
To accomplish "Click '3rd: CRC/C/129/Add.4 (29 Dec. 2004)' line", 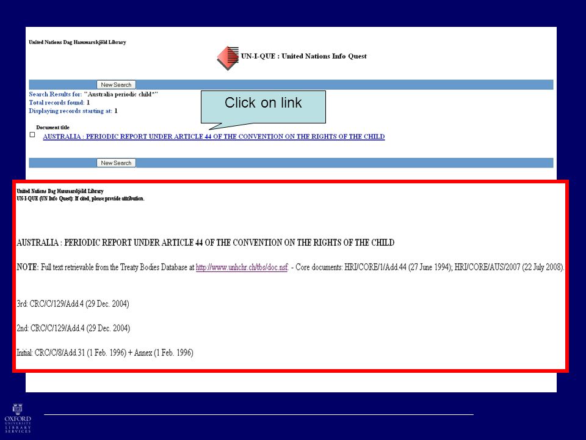I will 73,304.
